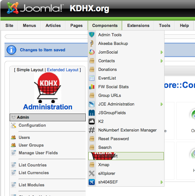
Task: Open the Articles menu
Action: click(53, 26)
